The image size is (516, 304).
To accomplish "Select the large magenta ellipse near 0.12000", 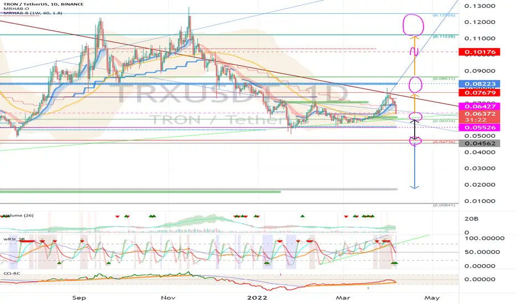I will 414,25.
